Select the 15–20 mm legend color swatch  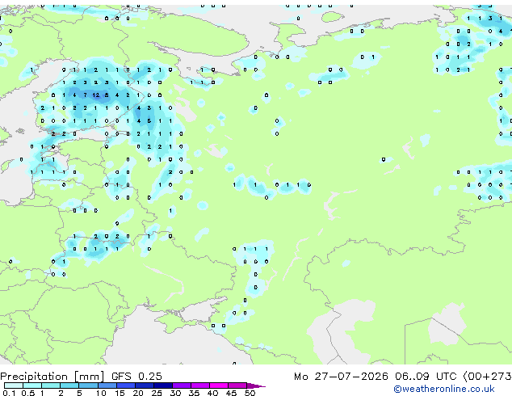pos(126,385)
